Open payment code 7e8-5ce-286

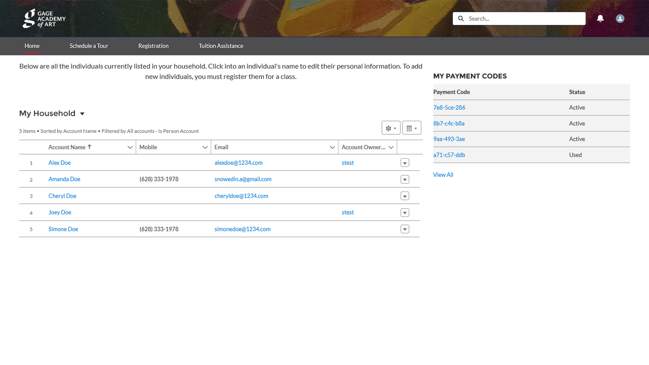(x=449, y=107)
